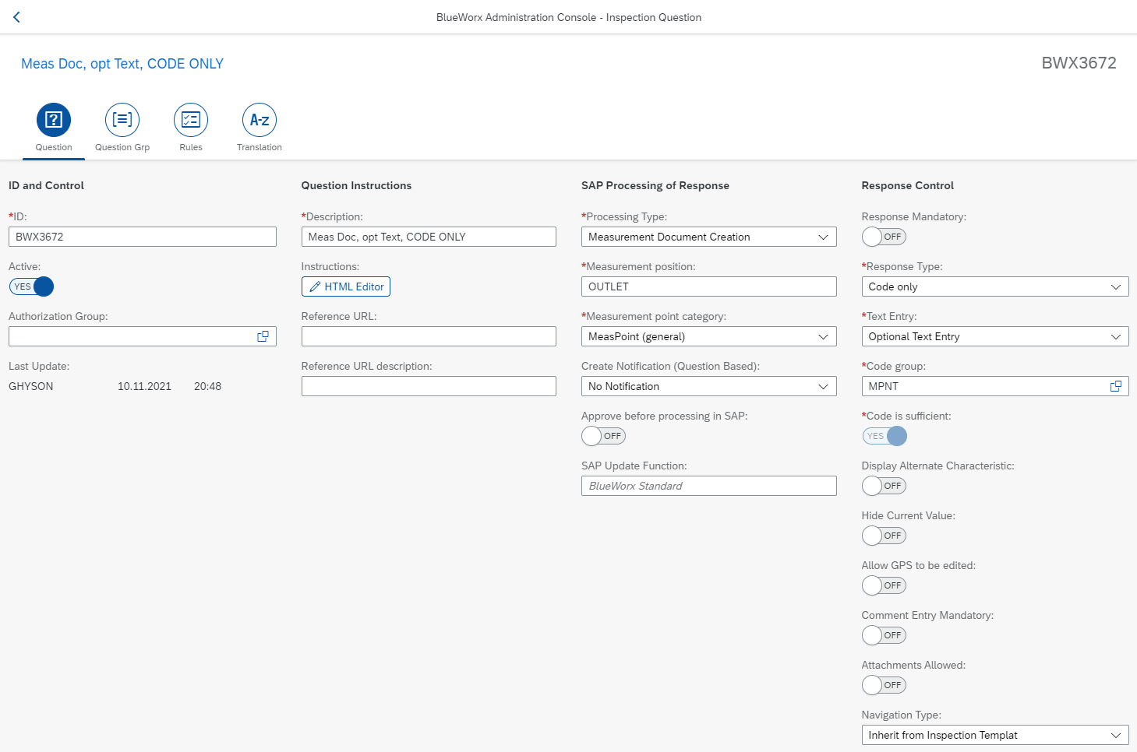Toggle Comment Entry Mandatory switch
Image resolution: width=1137 pixels, height=752 pixels.
pyautogui.click(x=884, y=635)
